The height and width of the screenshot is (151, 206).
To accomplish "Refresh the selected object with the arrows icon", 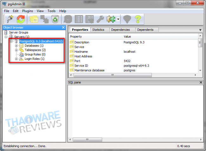I will click(21, 19).
